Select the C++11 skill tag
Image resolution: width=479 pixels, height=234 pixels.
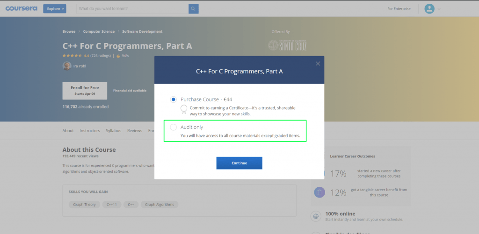click(112, 205)
